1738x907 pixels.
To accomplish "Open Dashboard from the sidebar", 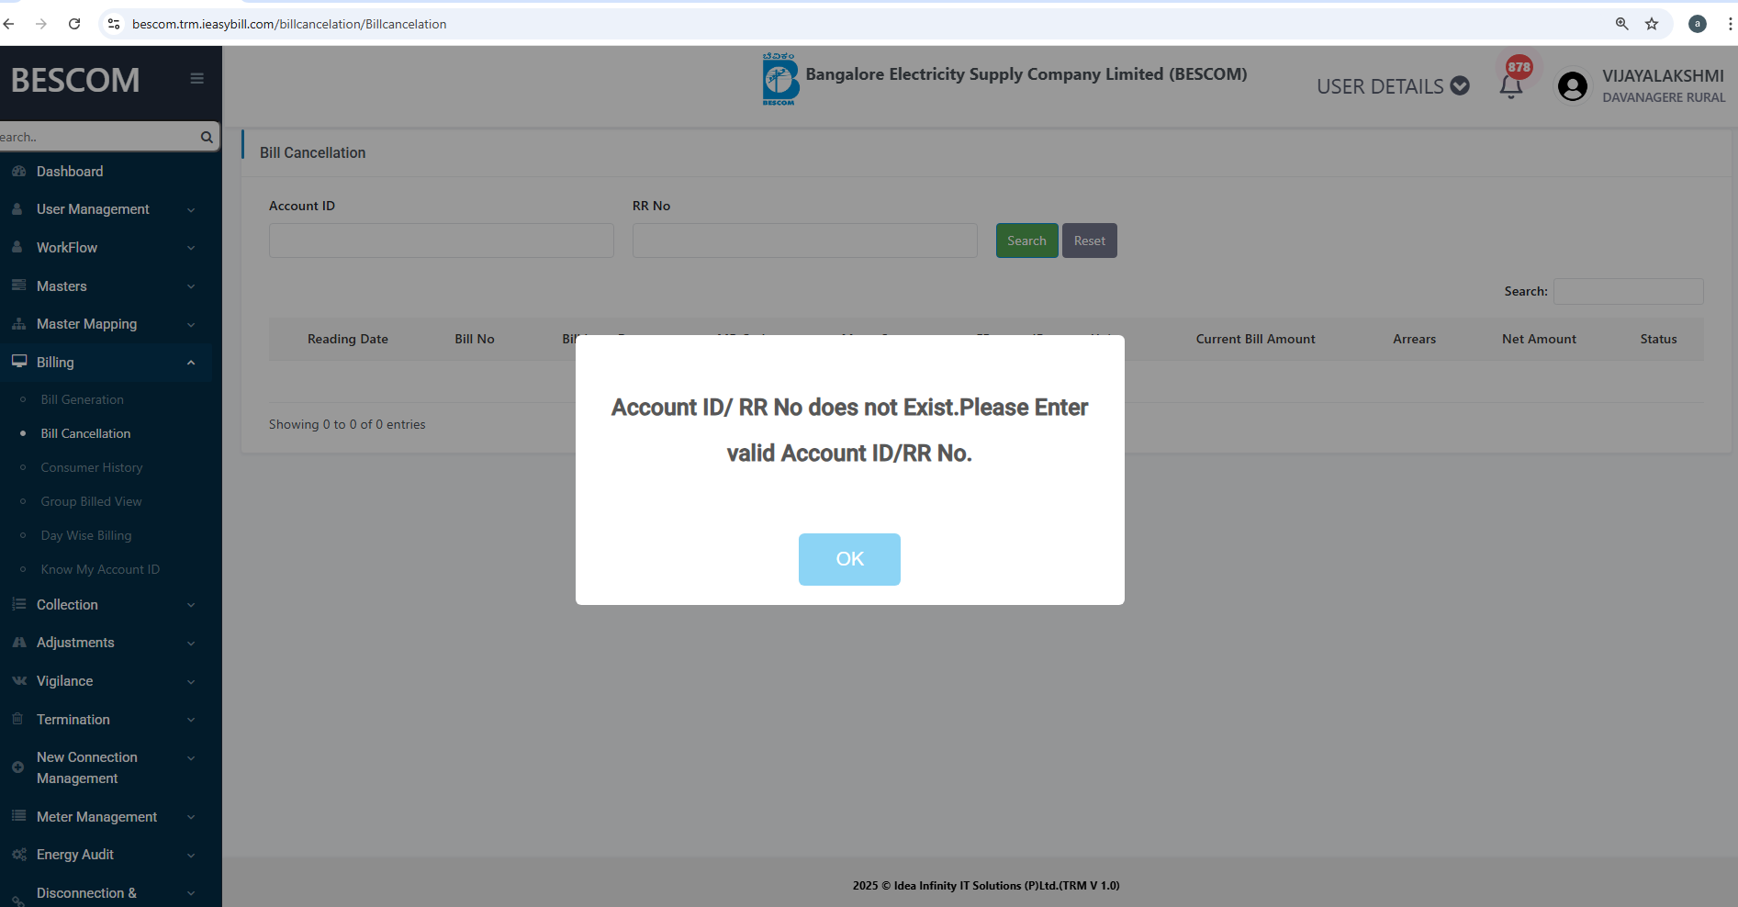I will 70,172.
